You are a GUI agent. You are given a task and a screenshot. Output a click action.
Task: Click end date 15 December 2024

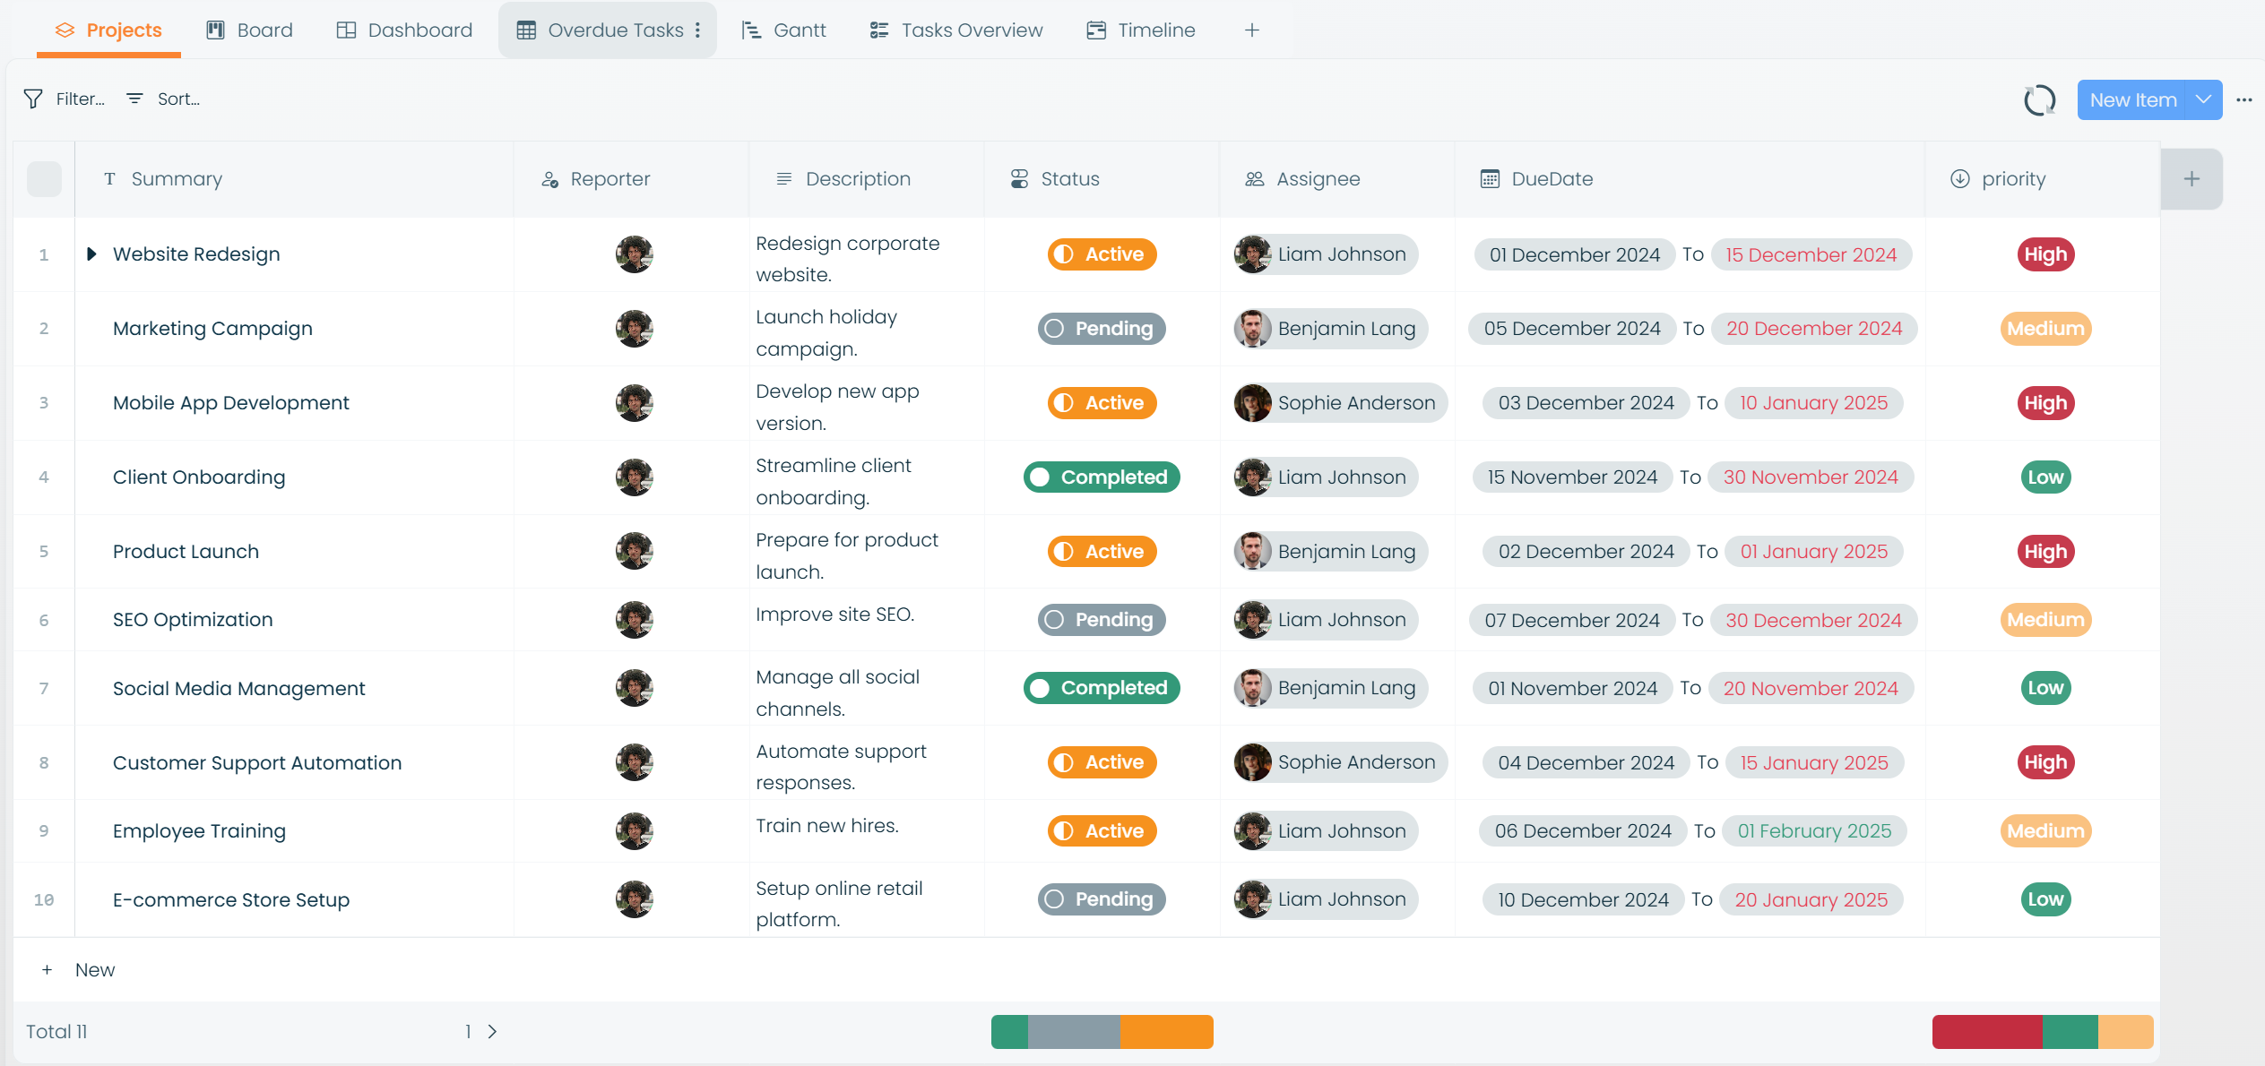(1811, 255)
